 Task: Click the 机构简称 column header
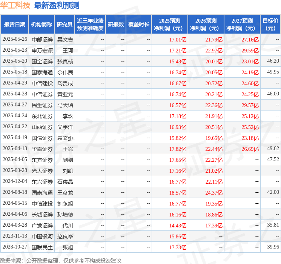(41, 24)
